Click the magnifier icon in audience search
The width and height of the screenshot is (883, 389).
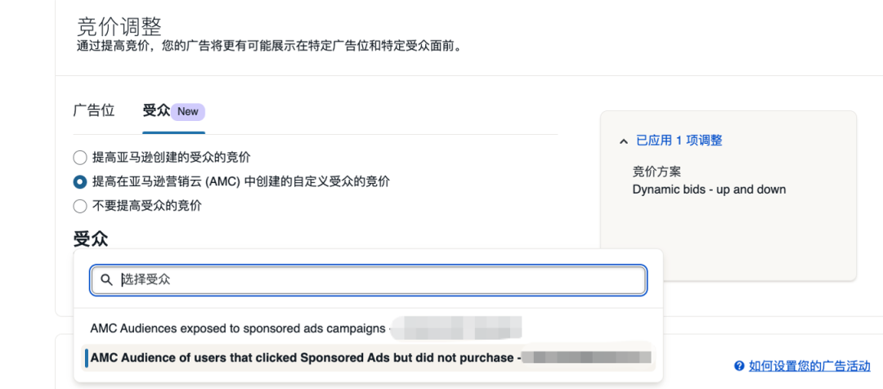[106, 280]
